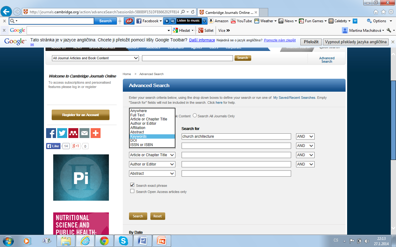The height and width of the screenshot is (247, 396).
Task: Open My Saved/Recent Searches link
Action: (x=294, y=98)
